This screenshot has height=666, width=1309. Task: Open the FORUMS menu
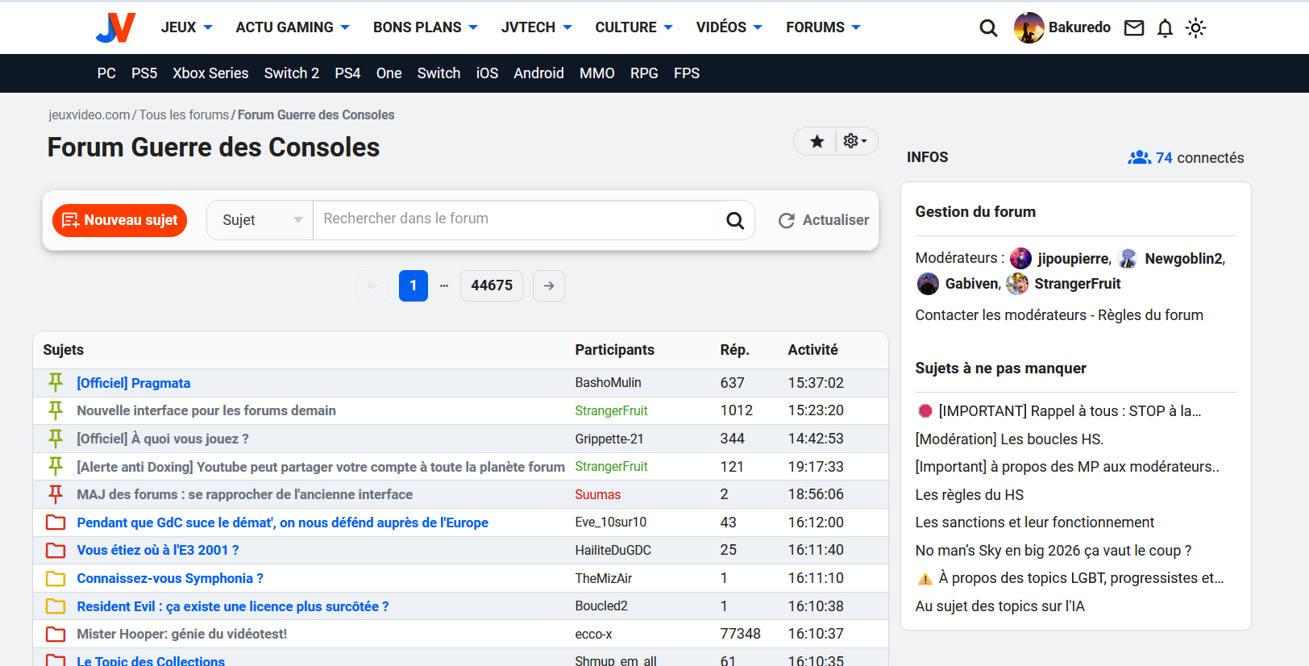(x=824, y=27)
